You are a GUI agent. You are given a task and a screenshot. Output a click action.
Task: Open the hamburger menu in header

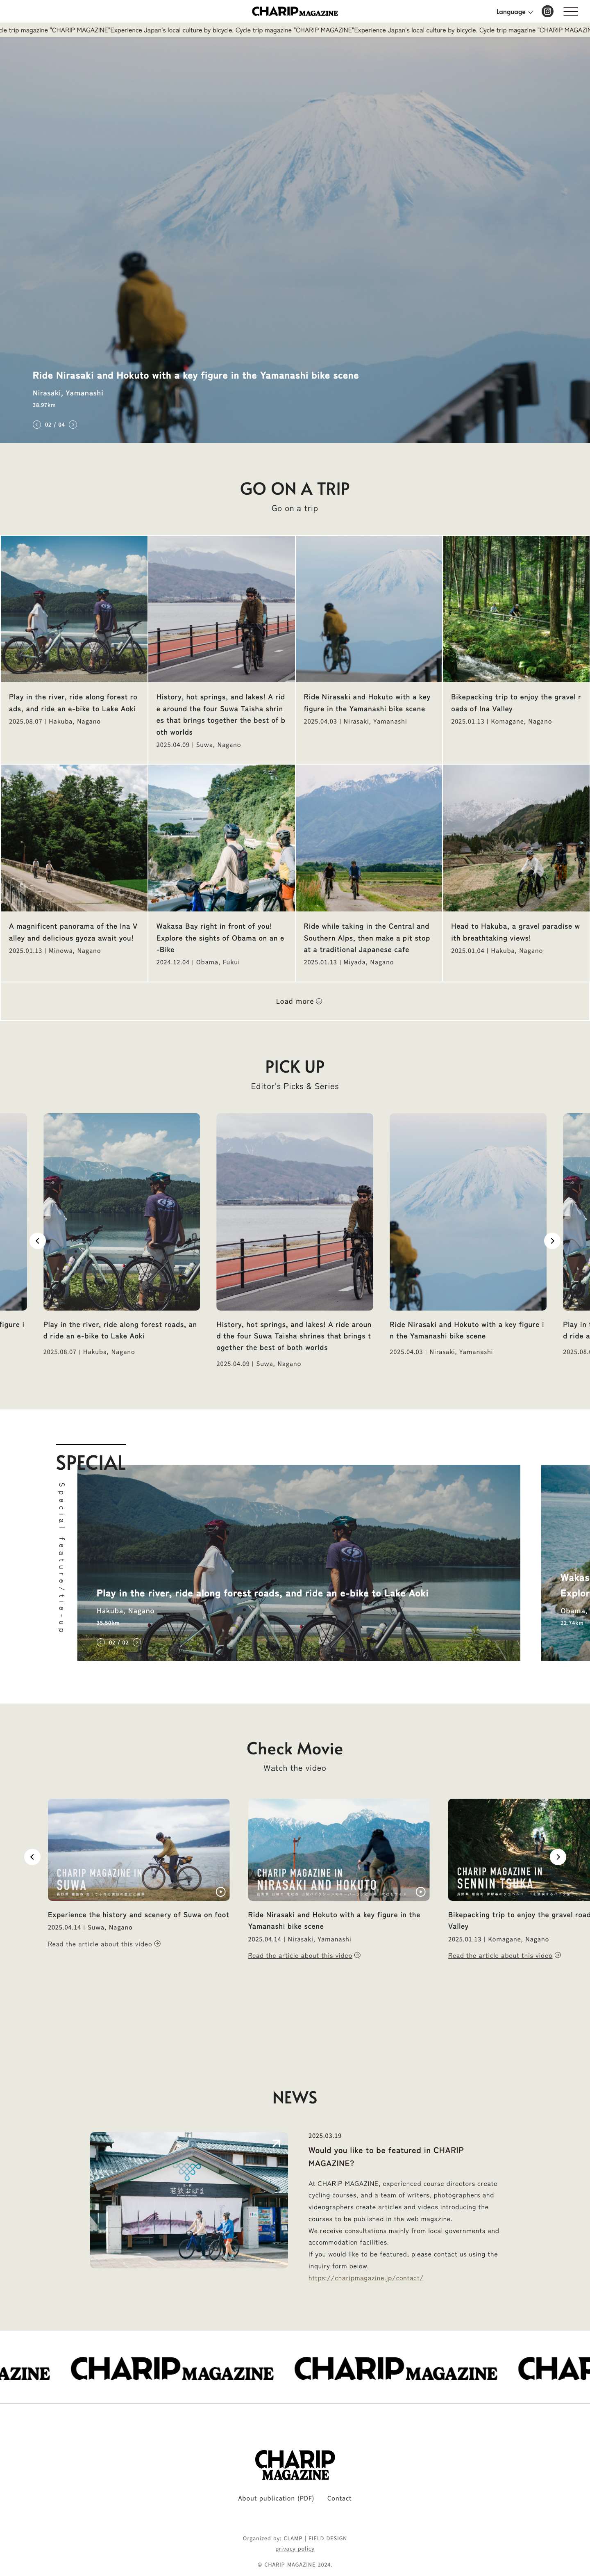[x=571, y=12]
